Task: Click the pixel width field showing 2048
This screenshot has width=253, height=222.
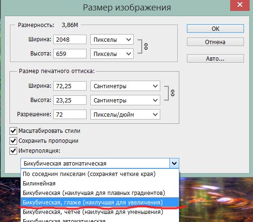Action: point(70,39)
